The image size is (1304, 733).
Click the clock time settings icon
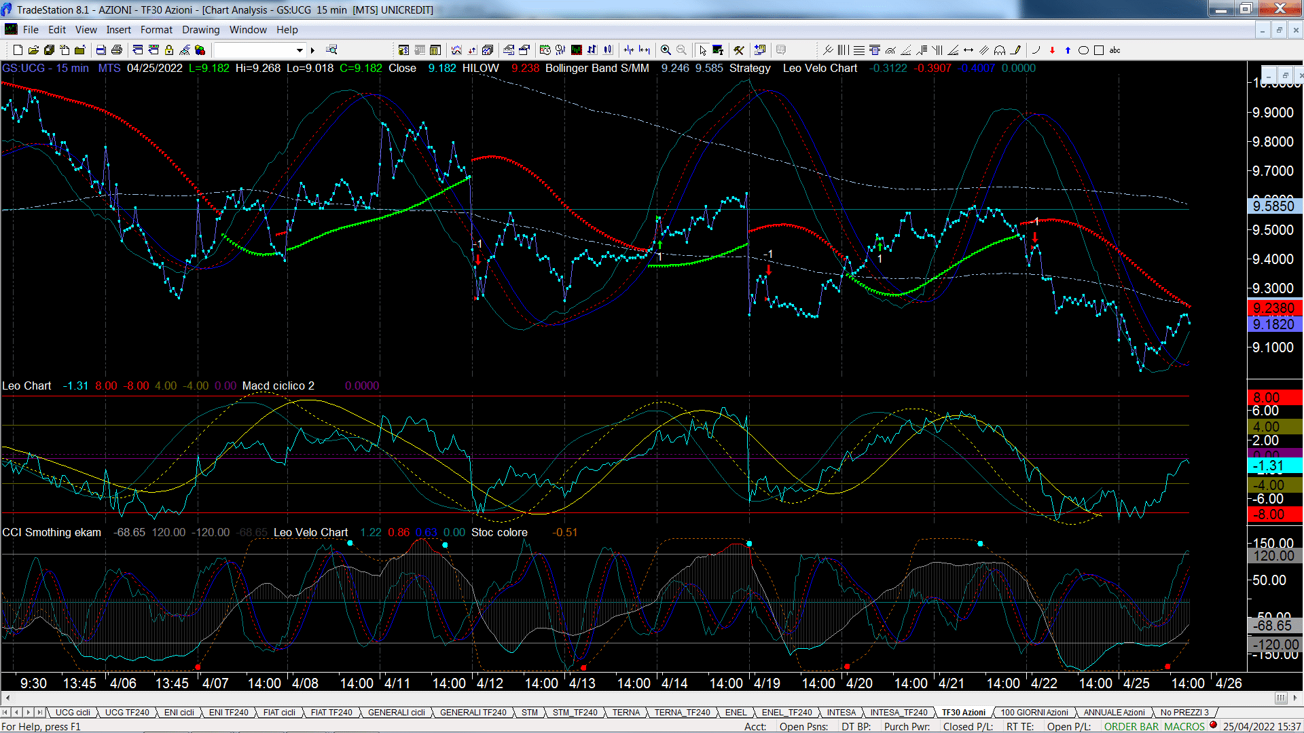(545, 50)
